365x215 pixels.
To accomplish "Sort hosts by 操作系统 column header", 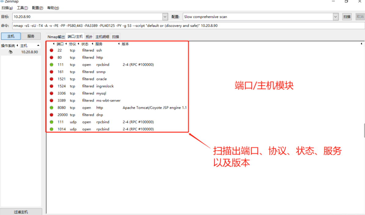I will 8,45.
